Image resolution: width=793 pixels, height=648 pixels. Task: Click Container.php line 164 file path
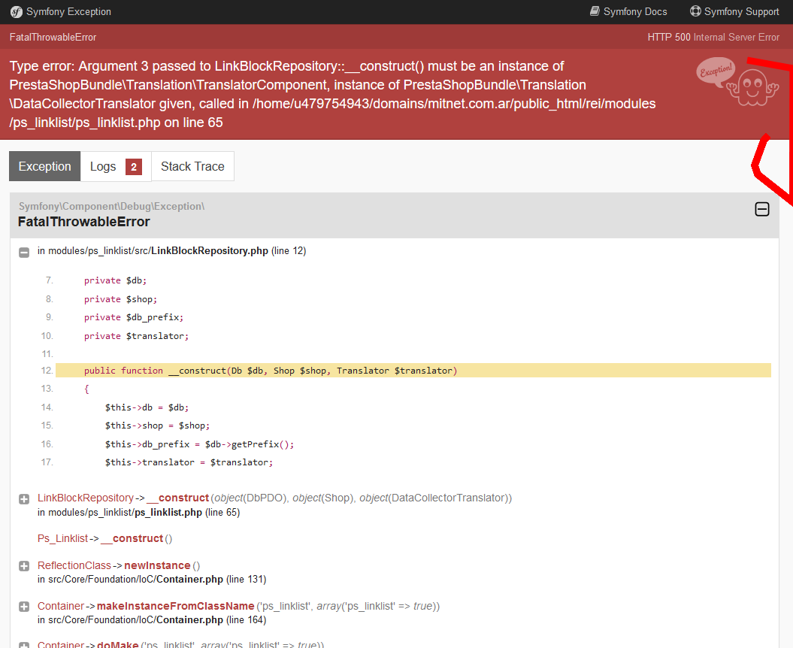click(152, 619)
